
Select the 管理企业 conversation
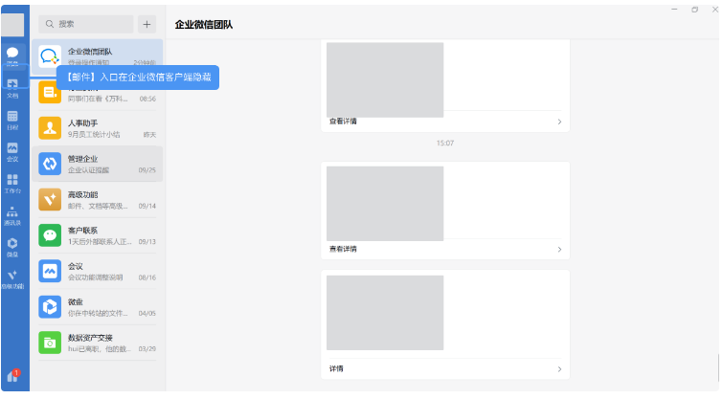point(97,164)
